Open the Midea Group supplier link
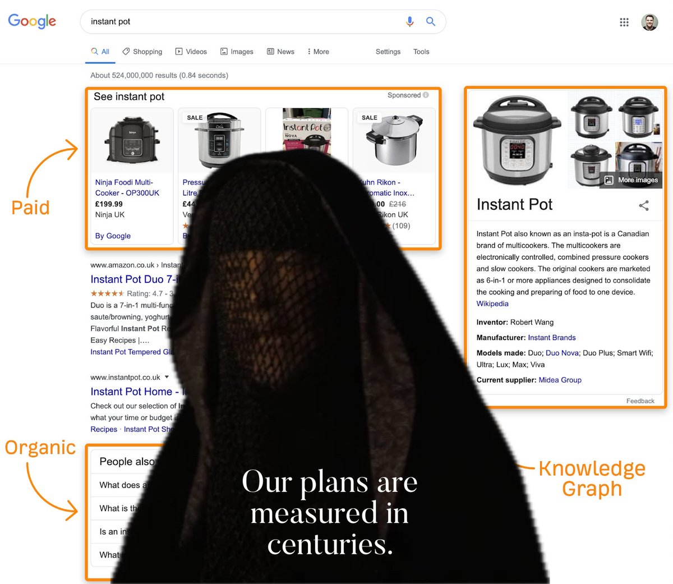The image size is (673, 584). pyautogui.click(x=560, y=380)
